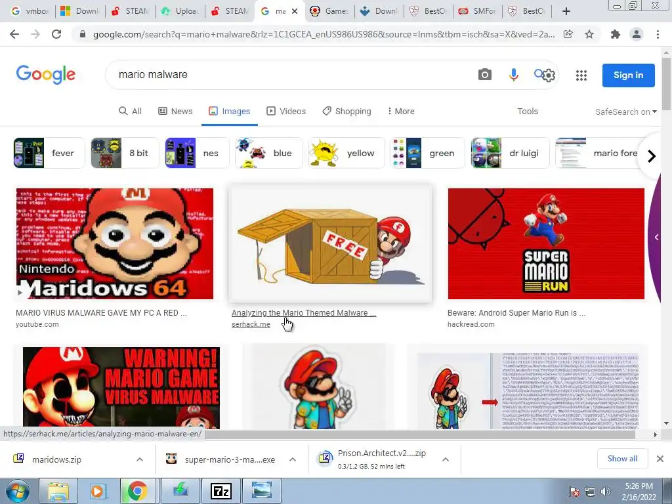Open Chrome's three-dot menu
The image size is (672, 504).
coord(658,34)
